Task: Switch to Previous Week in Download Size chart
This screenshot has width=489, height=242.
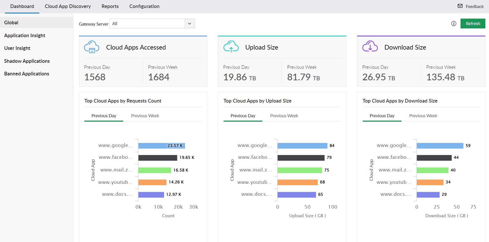Action: [x=423, y=116]
